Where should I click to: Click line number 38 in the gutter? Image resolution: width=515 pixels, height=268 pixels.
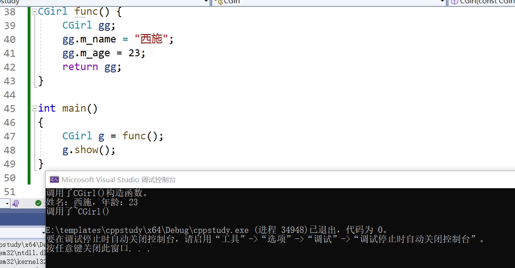[10, 12]
